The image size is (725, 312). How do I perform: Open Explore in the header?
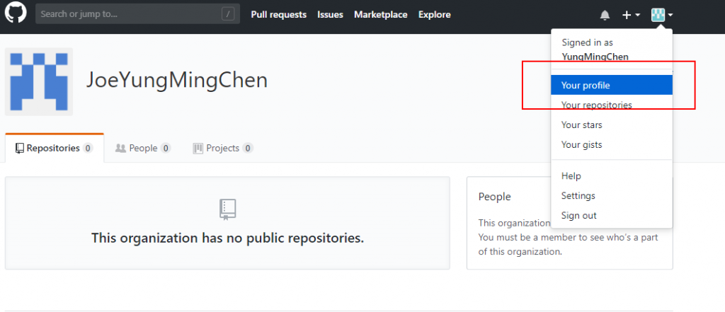click(435, 15)
